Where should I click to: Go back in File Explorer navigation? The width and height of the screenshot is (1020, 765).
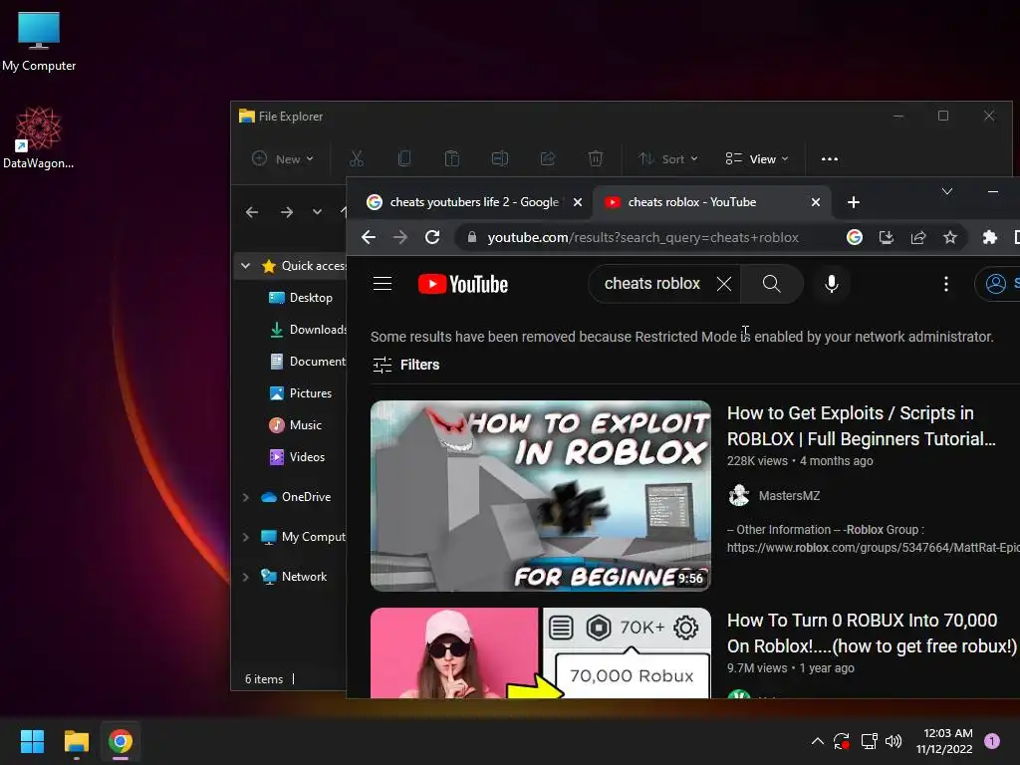[252, 212]
